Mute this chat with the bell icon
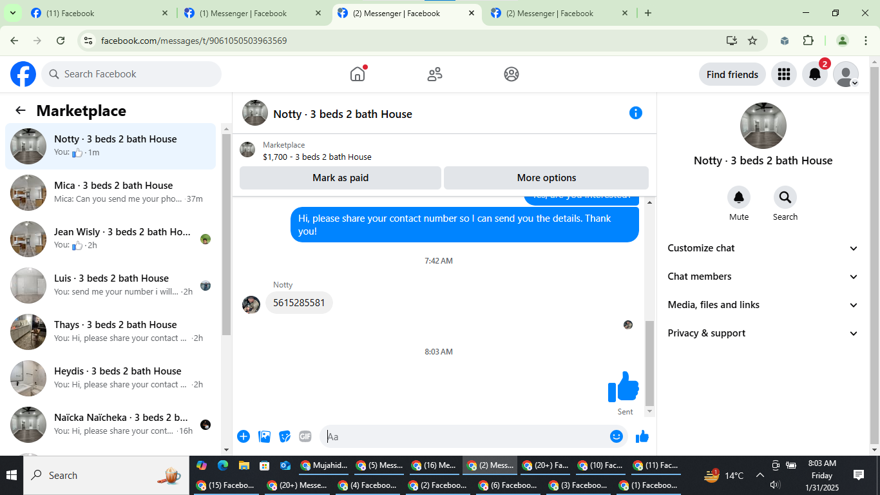Viewport: 880px width, 495px height. pos(739,197)
